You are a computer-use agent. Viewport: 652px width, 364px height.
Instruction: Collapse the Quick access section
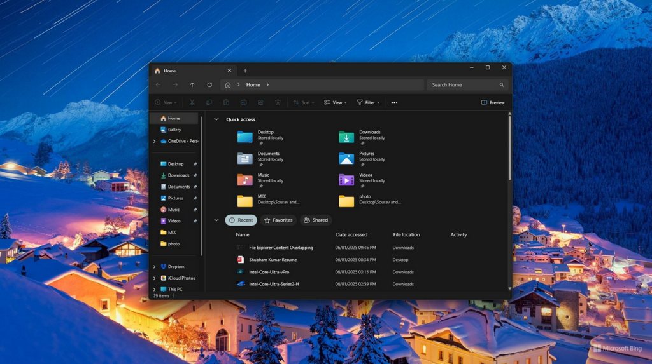pyautogui.click(x=216, y=119)
